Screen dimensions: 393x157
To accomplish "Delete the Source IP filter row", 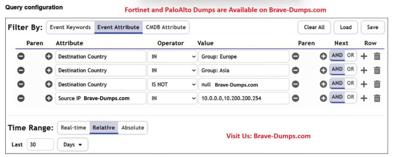I will (x=377, y=98).
